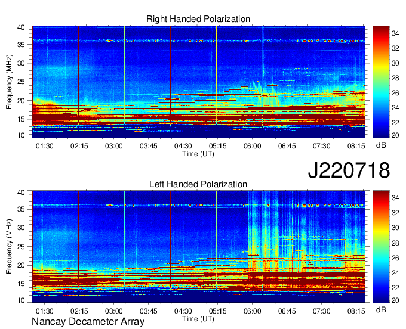Image resolution: width=406 pixels, height=329 pixels.
Task: Click the Right Handed panel's dB color bar
Action: point(381,82)
